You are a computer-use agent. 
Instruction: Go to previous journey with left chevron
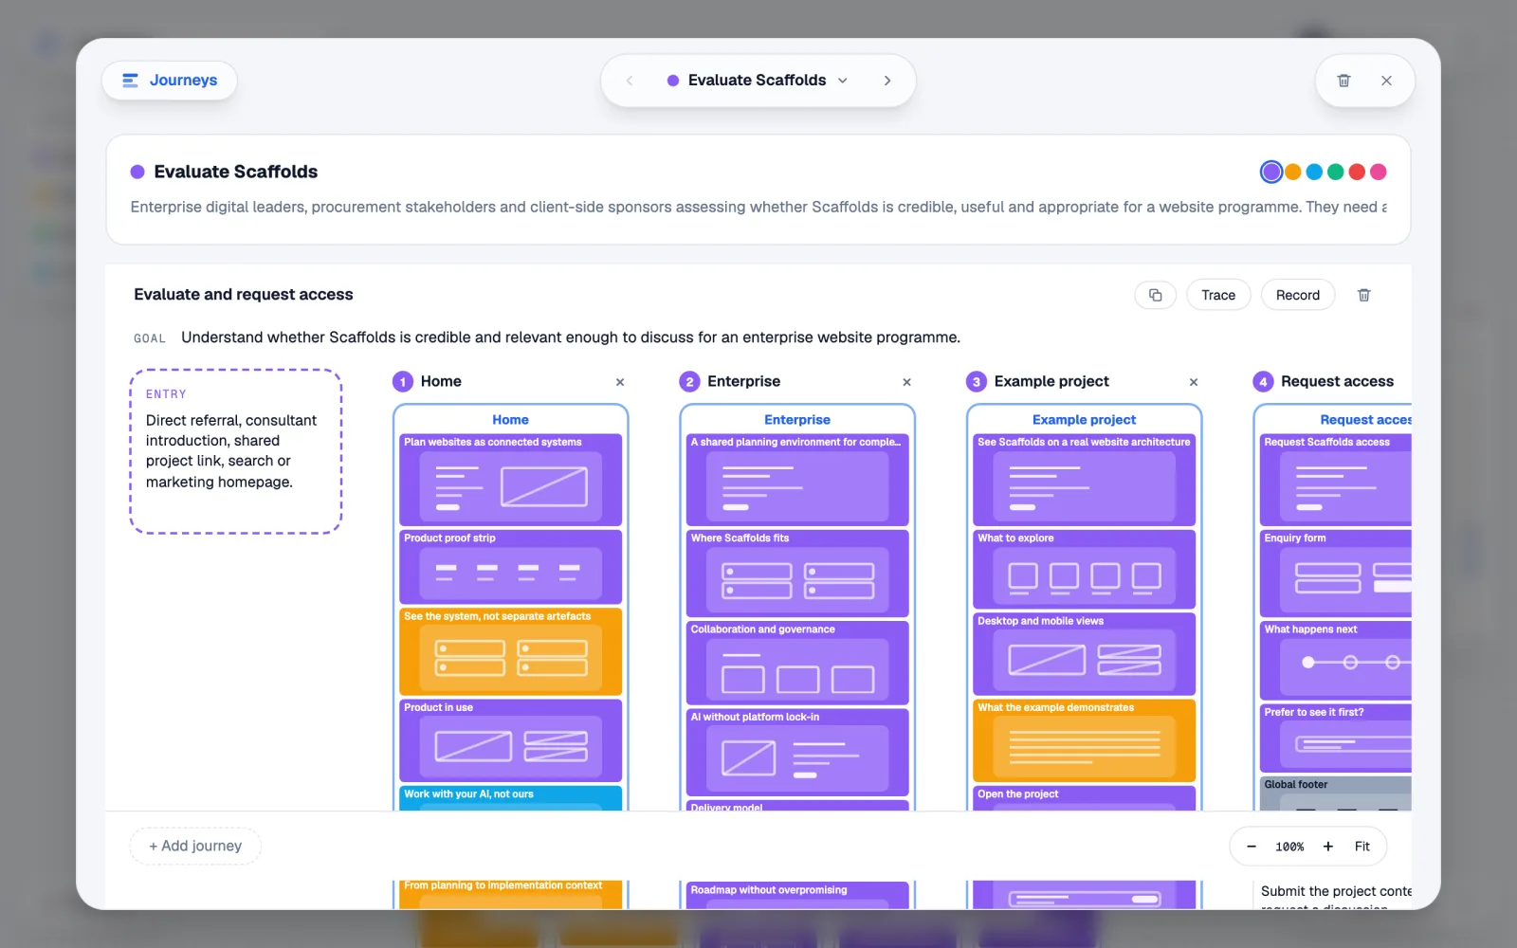pyautogui.click(x=630, y=81)
